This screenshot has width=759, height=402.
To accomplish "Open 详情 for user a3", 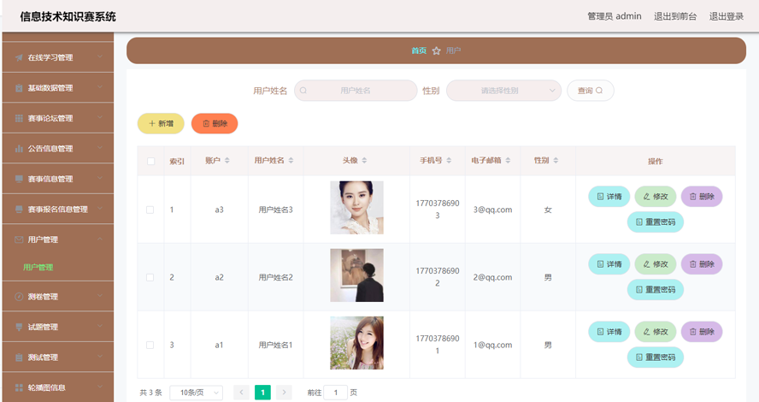I will click(609, 197).
